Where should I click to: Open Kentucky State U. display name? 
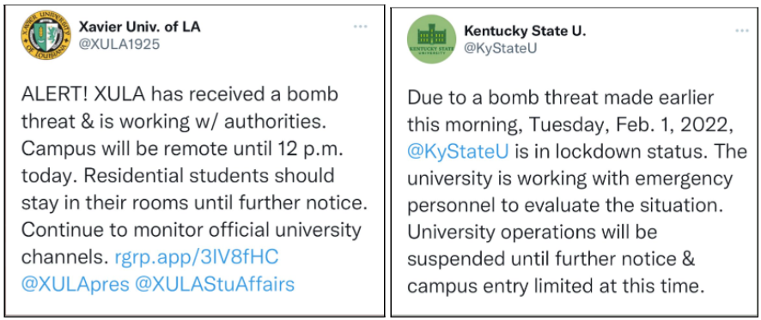coord(525,31)
